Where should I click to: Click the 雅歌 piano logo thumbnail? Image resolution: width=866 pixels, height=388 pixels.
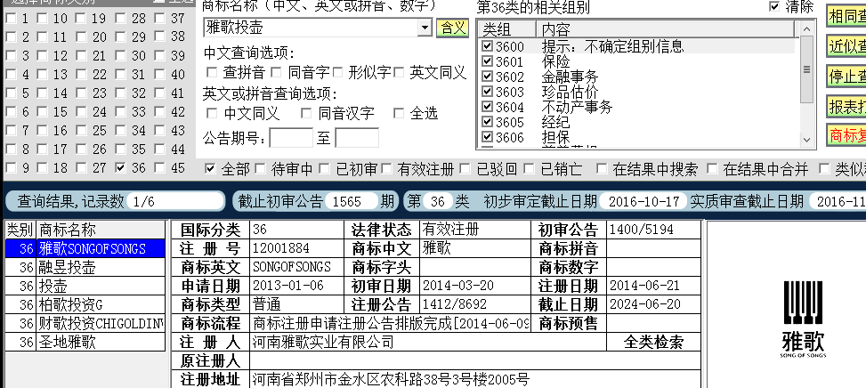[x=803, y=319]
